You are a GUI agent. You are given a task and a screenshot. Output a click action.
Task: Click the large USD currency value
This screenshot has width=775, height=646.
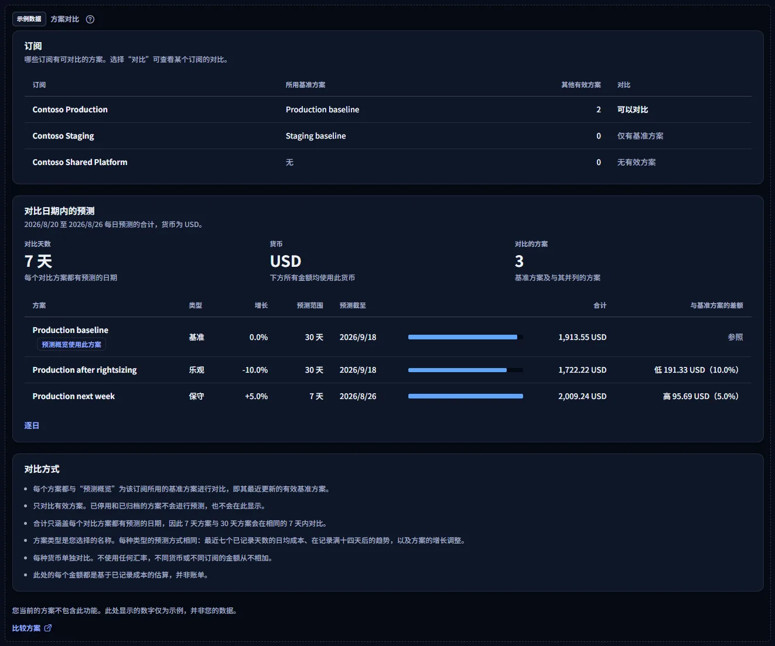pyautogui.click(x=285, y=261)
